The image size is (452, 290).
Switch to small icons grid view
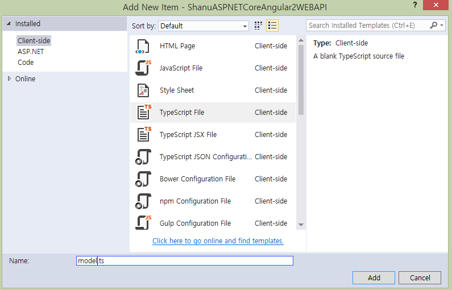tap(259, 26)
